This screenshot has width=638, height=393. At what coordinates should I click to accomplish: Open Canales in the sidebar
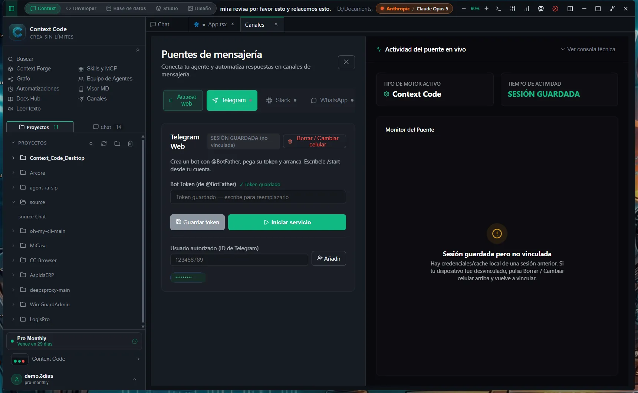tap(92, 99)
